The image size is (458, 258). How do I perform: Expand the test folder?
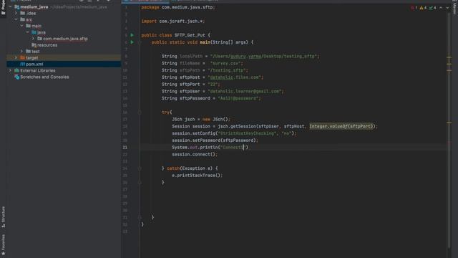[x=22, y=52]
